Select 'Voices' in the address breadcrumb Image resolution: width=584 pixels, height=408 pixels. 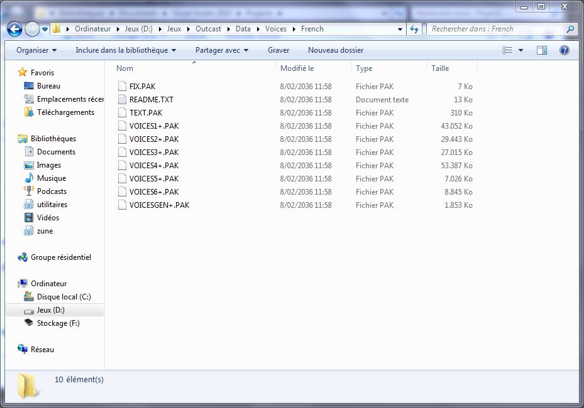coord(275,29)
